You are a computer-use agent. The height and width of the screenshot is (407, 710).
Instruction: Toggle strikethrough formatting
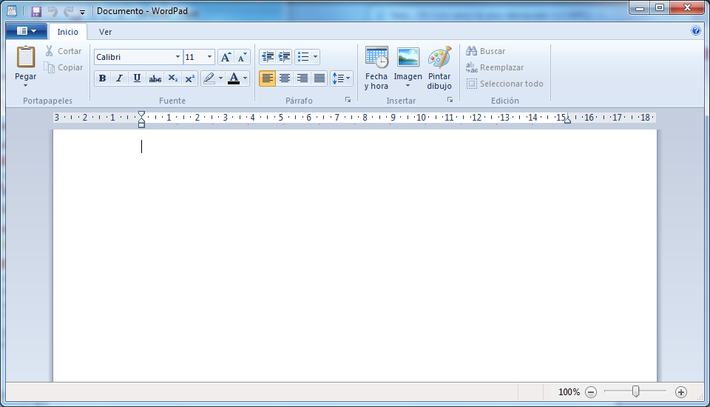pyautogui.click(x=155, y=78)
